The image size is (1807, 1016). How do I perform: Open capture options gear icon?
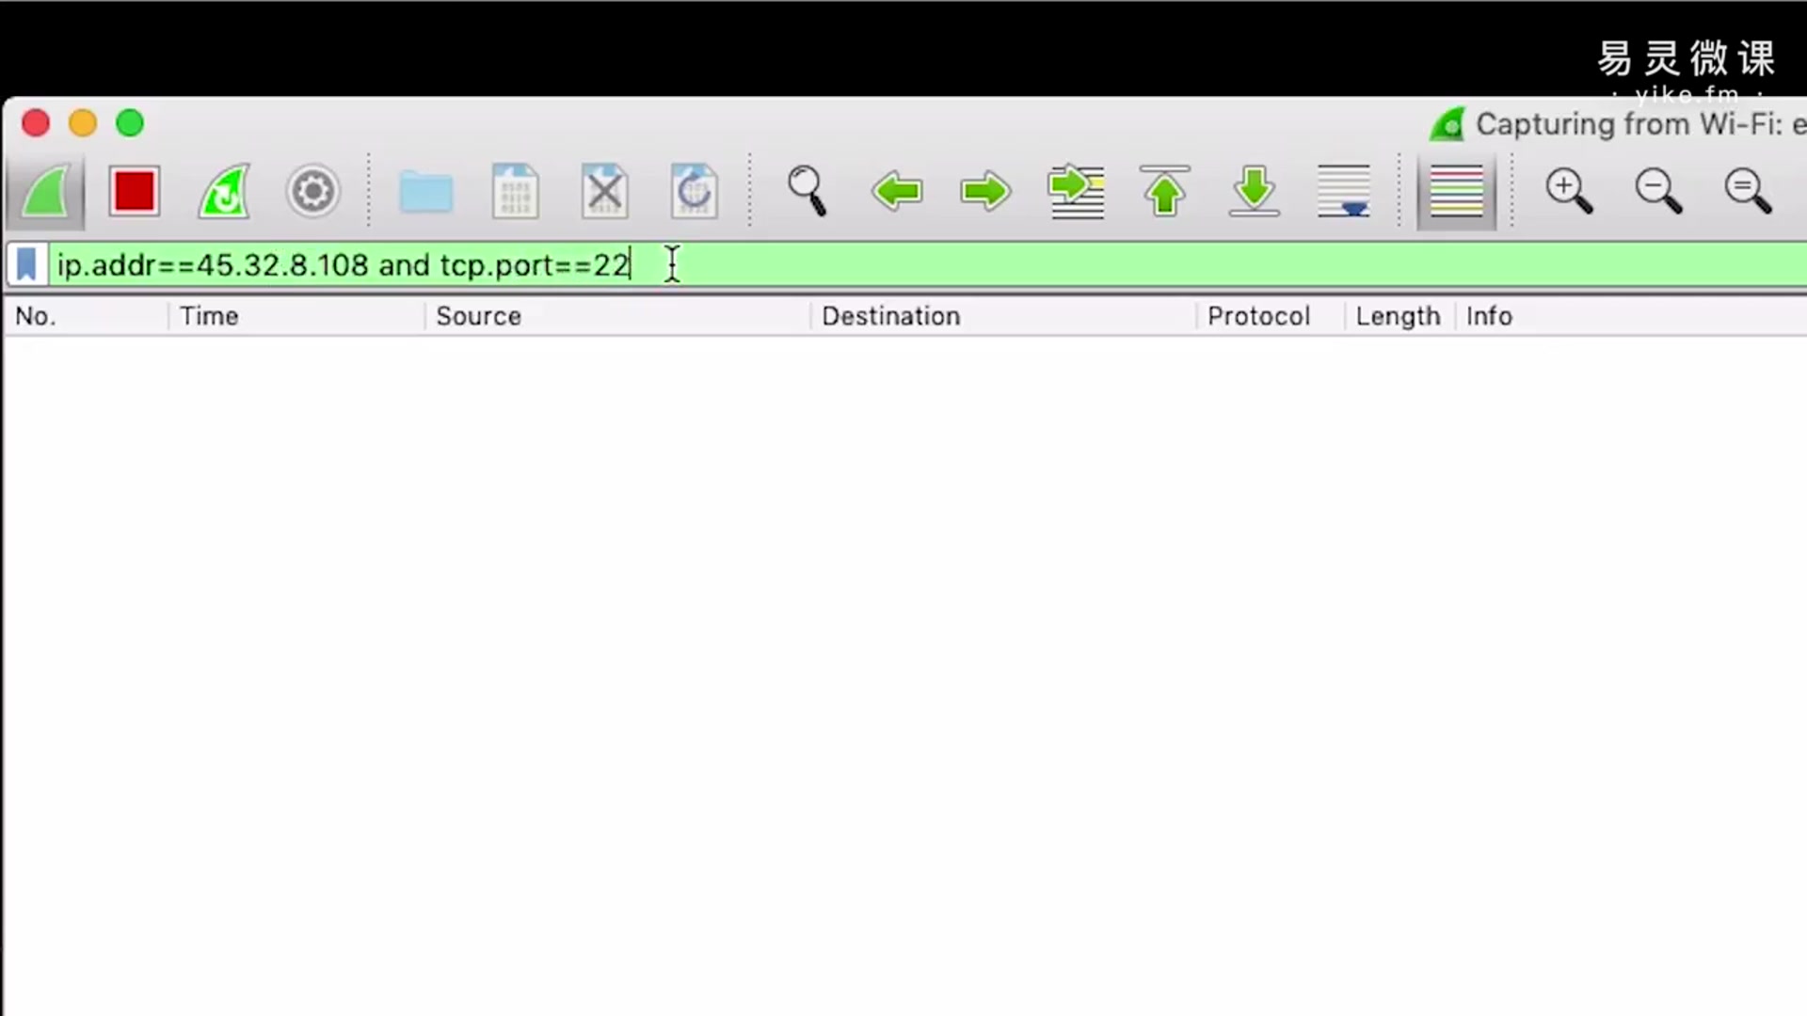click(312, 192)
